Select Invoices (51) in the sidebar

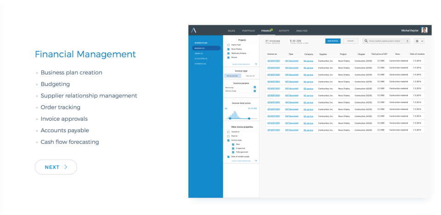206,48
